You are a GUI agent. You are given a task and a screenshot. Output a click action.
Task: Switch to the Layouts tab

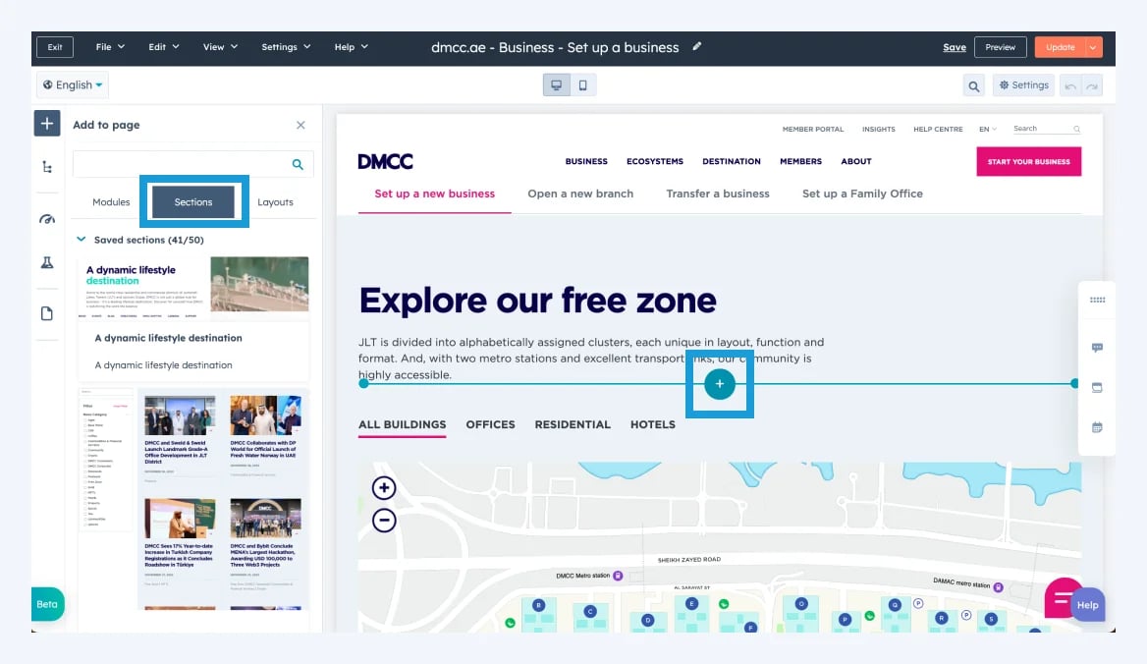[275, 202]
